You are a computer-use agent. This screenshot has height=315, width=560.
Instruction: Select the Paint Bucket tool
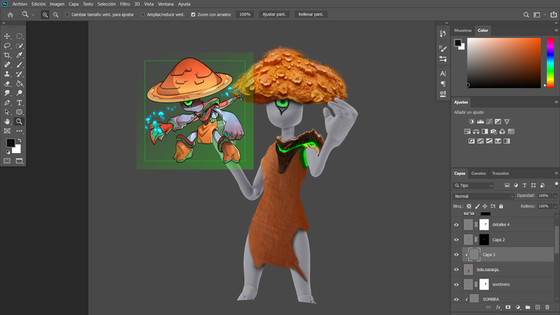point(19,84)
